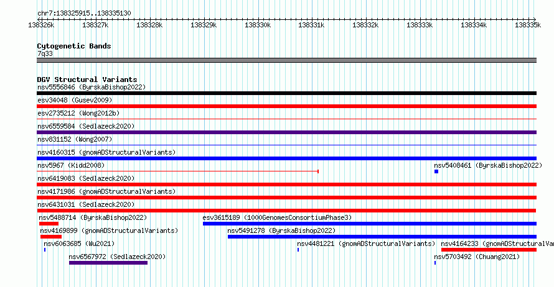Click the 138334k ruler tick label
Image resolution: width=554 pixels, height=287 pixels.
(x=474, y=25)
